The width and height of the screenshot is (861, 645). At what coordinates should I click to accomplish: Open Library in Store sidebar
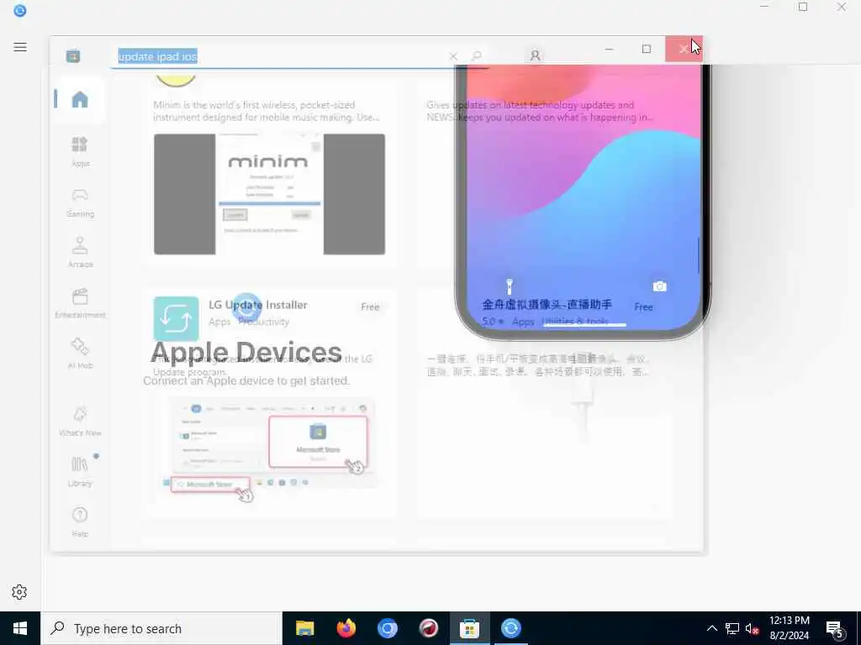click(80, 471)
